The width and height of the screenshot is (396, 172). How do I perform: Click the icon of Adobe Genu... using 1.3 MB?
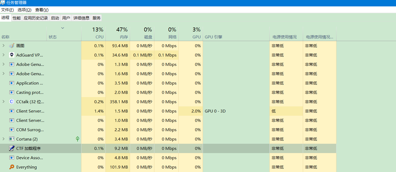(11, 64)
